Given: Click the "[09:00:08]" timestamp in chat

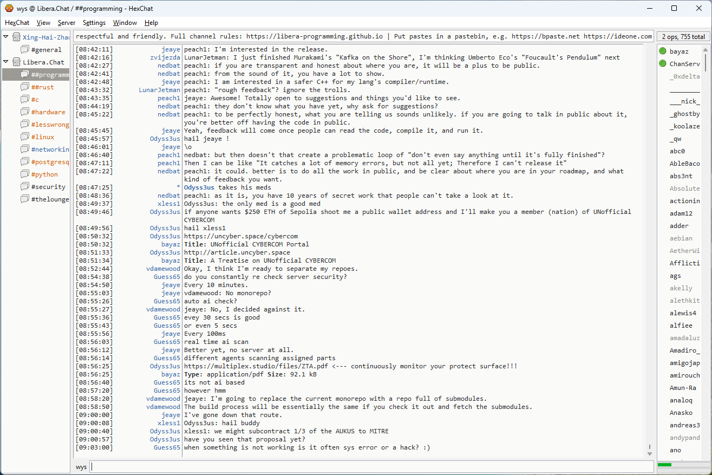Looking at the screenshot, I should (94, 423).
